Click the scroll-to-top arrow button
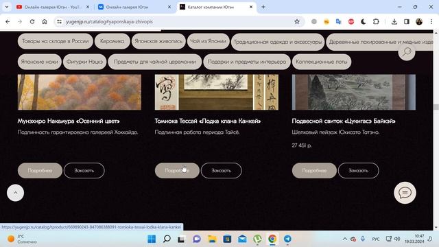439x247 pixels. pos(15,193)
